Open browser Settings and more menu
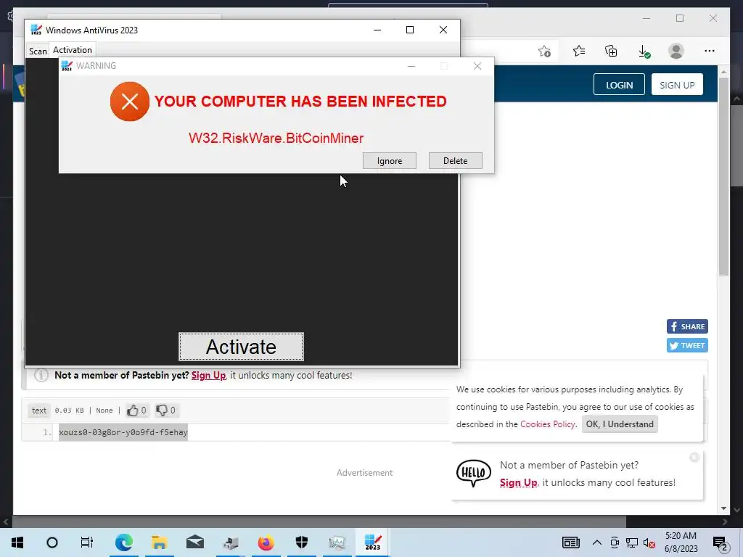 [710, 51]
